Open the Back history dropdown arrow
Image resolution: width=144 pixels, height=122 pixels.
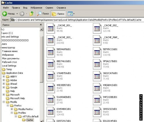(17, 14)
